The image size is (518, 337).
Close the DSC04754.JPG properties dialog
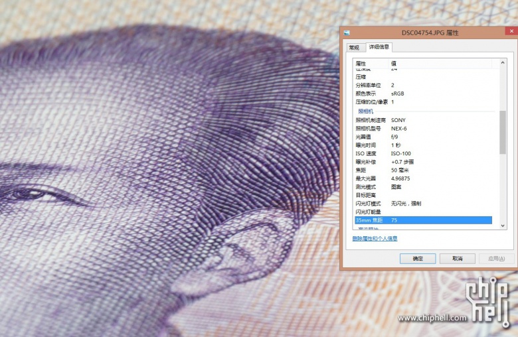pyautogui.click(x=511, y=31)
